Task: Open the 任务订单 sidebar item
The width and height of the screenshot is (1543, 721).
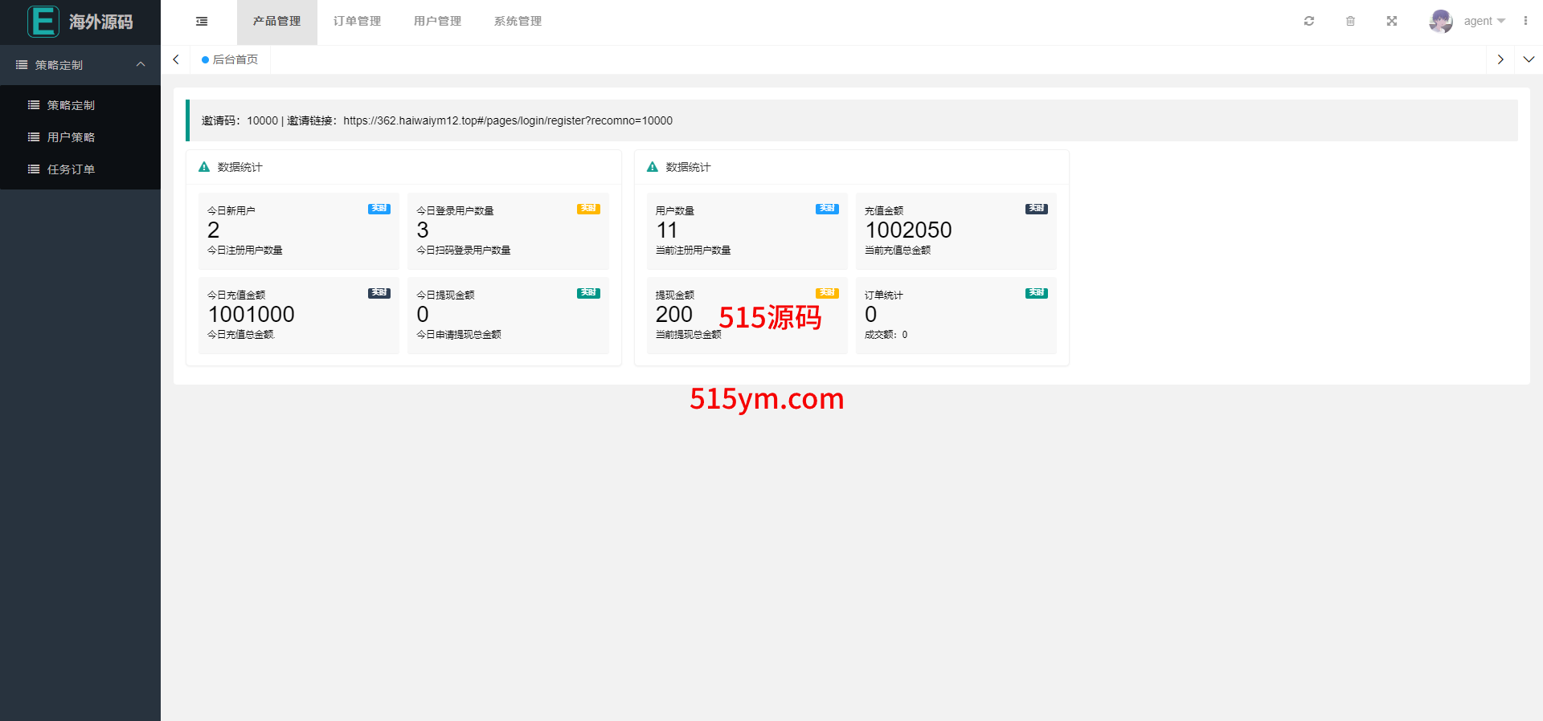Action: (x=71, y=169)
